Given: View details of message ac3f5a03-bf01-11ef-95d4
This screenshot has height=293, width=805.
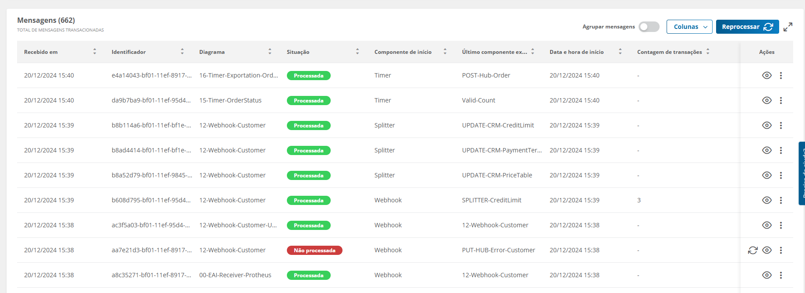Looking at the screenshot, I should coord(766,225).
